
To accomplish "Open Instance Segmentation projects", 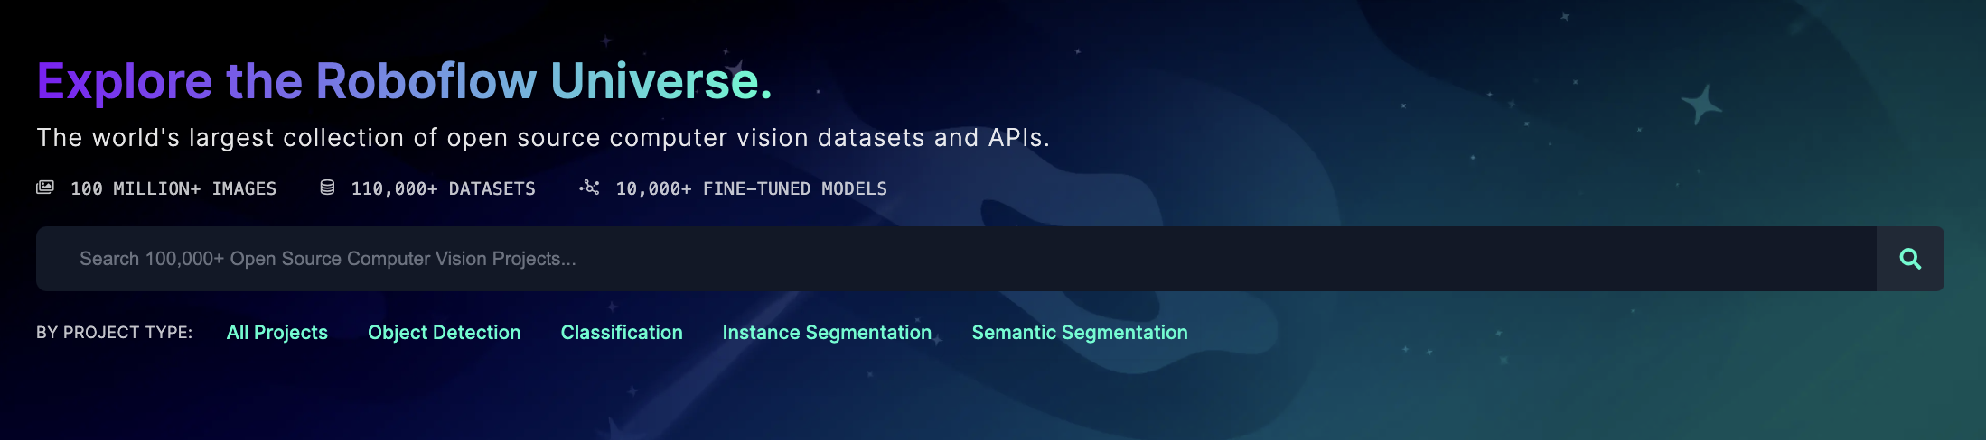I will click(827, 333).
